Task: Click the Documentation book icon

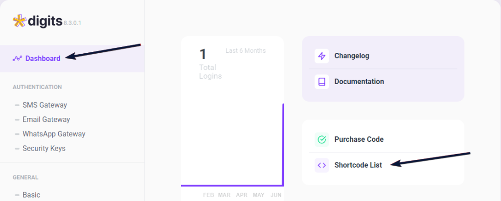Action: (x=321, y=82)
